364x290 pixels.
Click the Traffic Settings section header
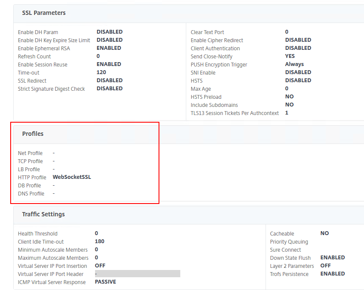click(x=43, y=214)
